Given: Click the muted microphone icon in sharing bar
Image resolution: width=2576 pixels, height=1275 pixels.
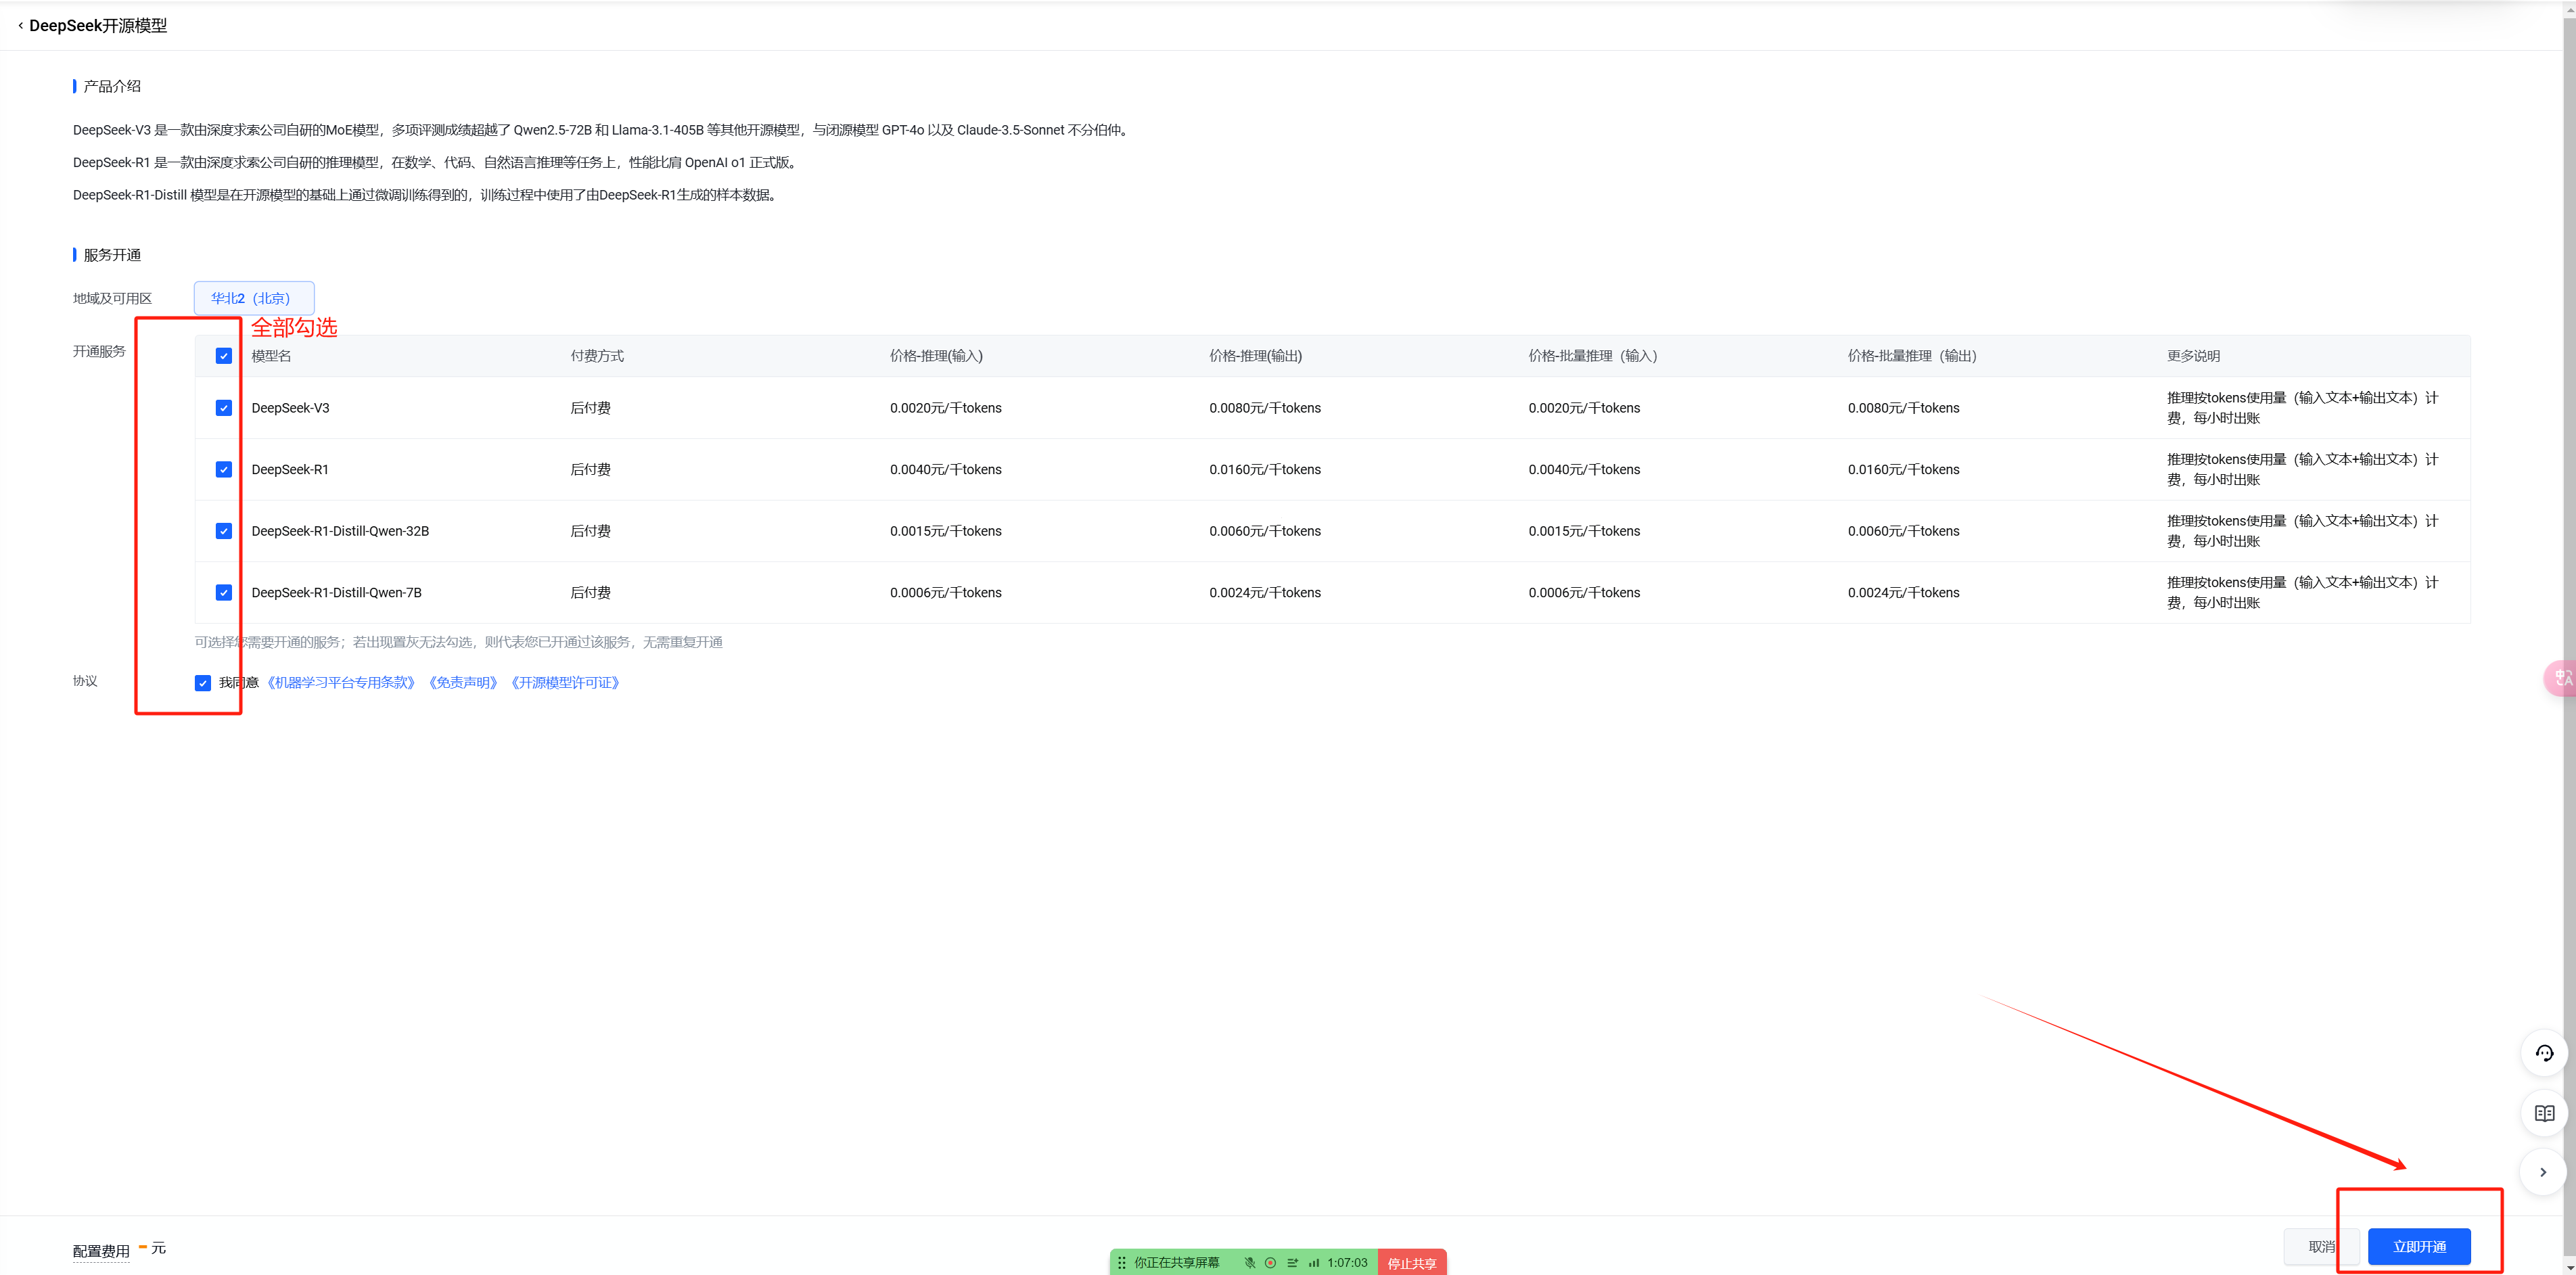Looking at the screenshot, I should click(x=1249, y=1262).
